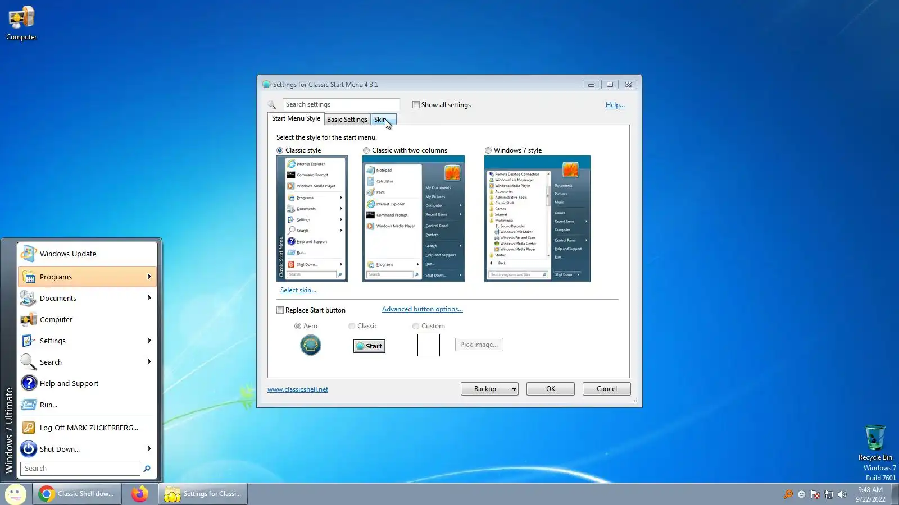Screen dimensions: 899x505
Task: Click the Classic Start button preview image
Action: click(x=369, y=346)
